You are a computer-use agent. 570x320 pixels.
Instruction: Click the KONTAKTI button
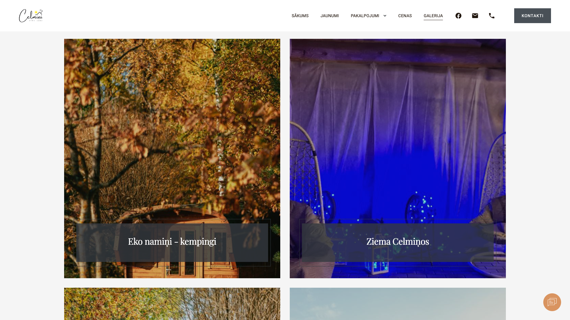click(x=532, y=16)
